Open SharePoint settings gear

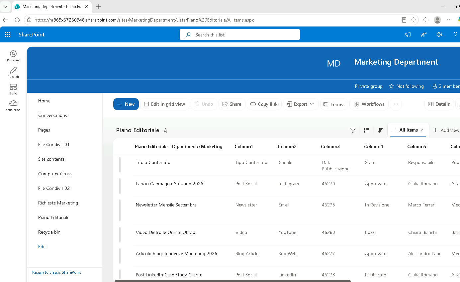[440, 34]
